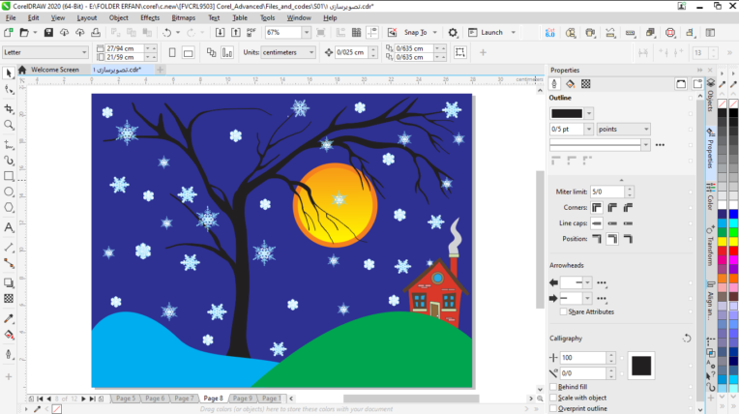The width and height of the screenshot is (739, 414).
Task: Open the points unit dropdown
Action: (646, 129)
